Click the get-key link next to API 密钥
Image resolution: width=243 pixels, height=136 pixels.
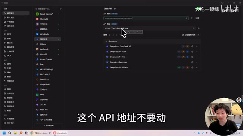click(x=114, y=14)
